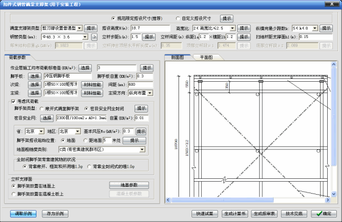This screenshot has height=222, width=342.
Task: Click the scroll right arrow under the drawing
Action: tap(328, 200)
